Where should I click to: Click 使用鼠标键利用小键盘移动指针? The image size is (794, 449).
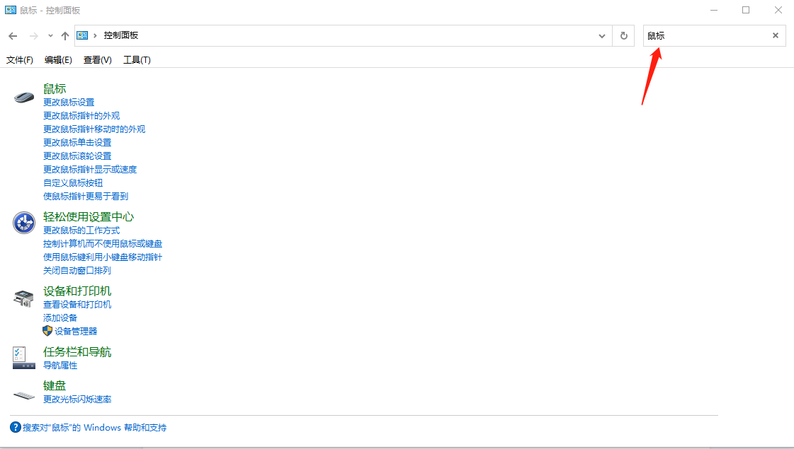103,257
